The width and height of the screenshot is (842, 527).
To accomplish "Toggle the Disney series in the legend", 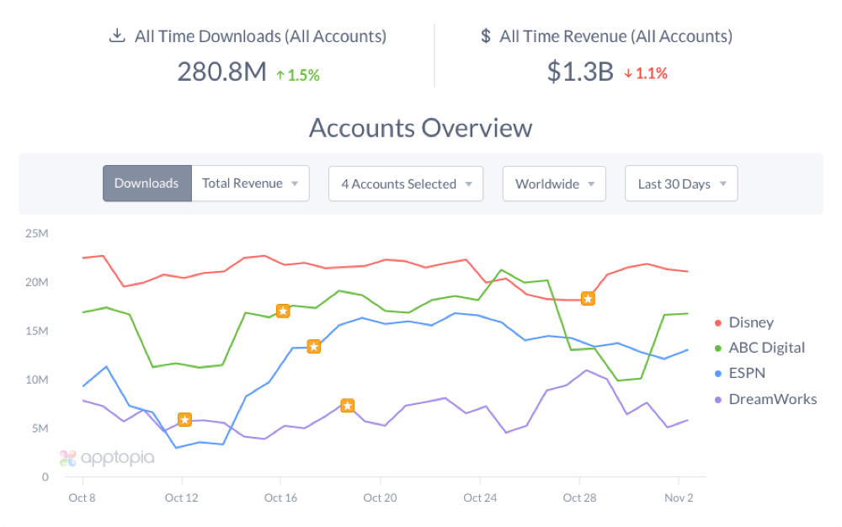I will [x=744, y=322].
